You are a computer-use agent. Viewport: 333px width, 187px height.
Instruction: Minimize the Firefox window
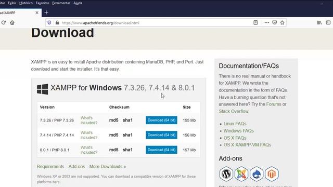pyautogui.click(x=322, y=4)
